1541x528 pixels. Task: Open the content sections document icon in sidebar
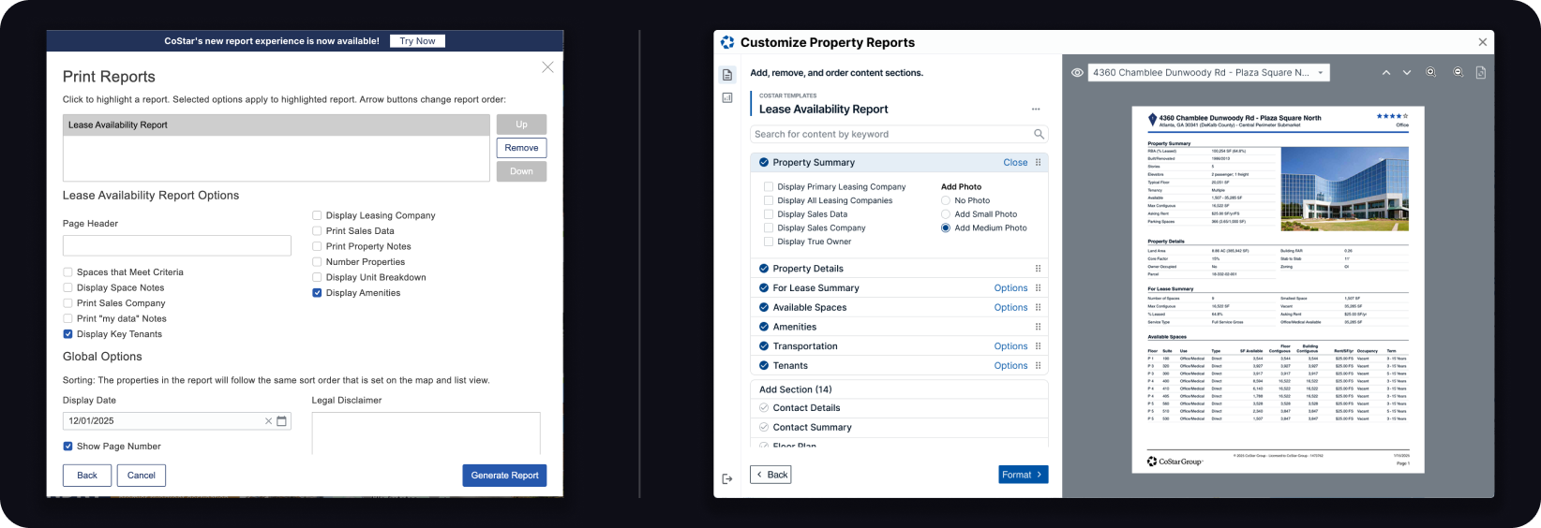(727, 74)
